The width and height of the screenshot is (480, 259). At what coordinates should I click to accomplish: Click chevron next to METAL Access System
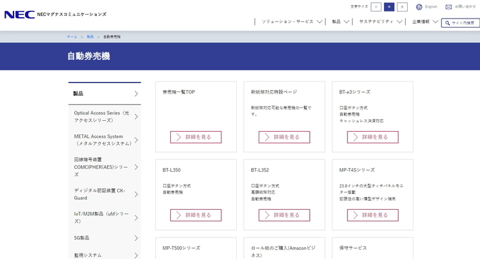pyautogui.click(x=136, y=140)
